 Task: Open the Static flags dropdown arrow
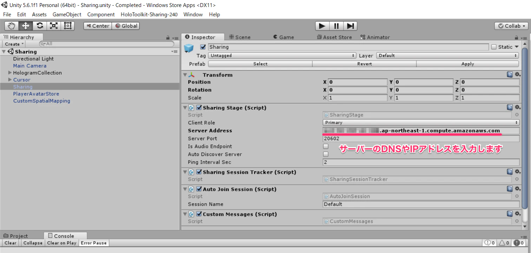[517, 47]
